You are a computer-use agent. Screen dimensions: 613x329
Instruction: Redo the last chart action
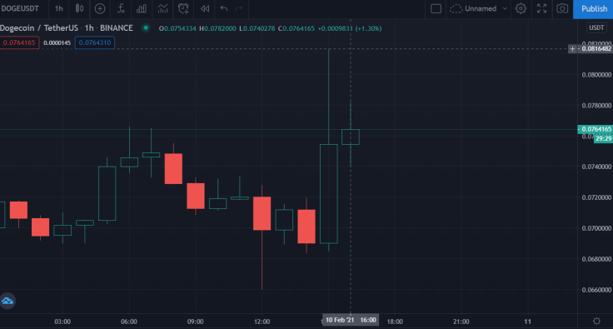239,8
